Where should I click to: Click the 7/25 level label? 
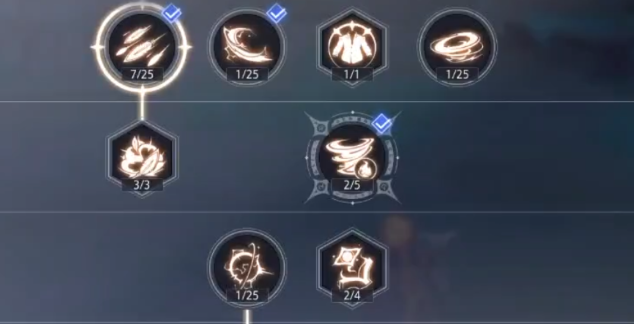coord(142,74)
